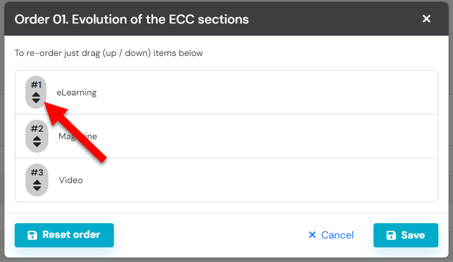Click the down arrow on item #1

point(36,100)
